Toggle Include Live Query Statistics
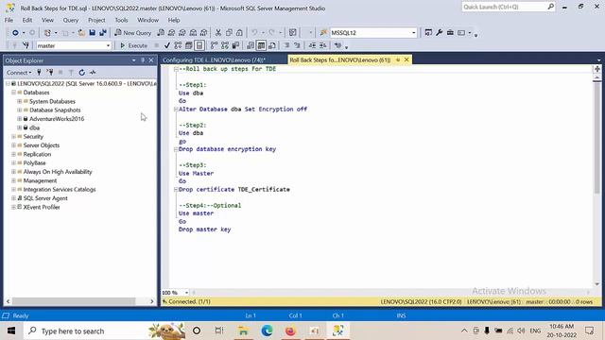Image resolution: width=605 pixels, height=340 pixels. pos(225,45)
